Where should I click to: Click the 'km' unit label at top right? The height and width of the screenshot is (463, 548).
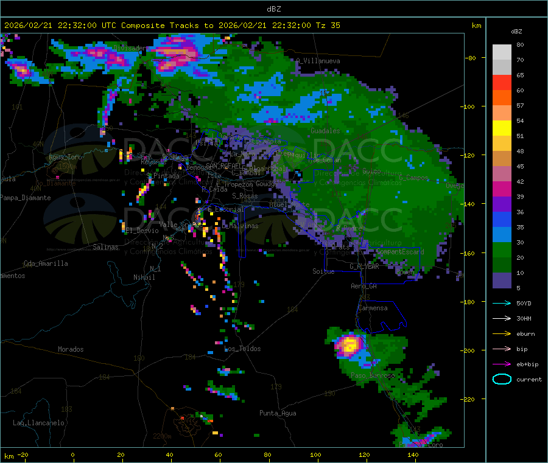point(476,26)
